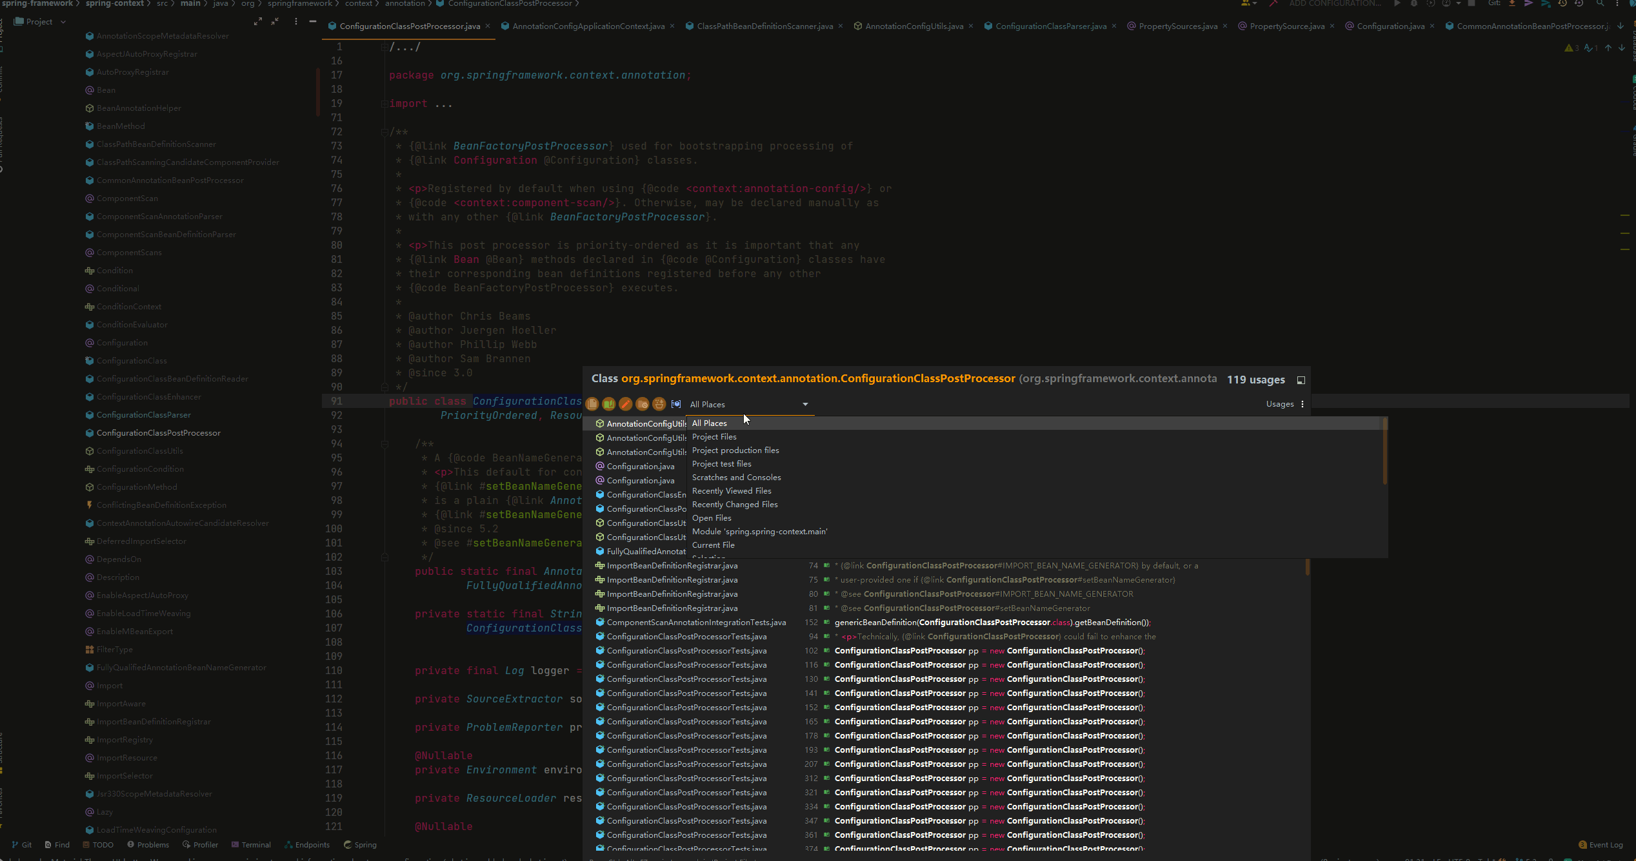Screen dimensions: 1636x861
Task: Toggle the write access pencil filter
Action: point(625,404)
